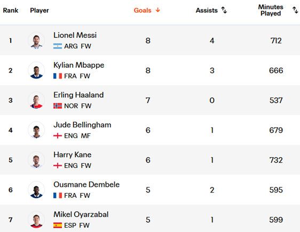
Task: Sort by the Minutes Played header
Action: [271, 10]
